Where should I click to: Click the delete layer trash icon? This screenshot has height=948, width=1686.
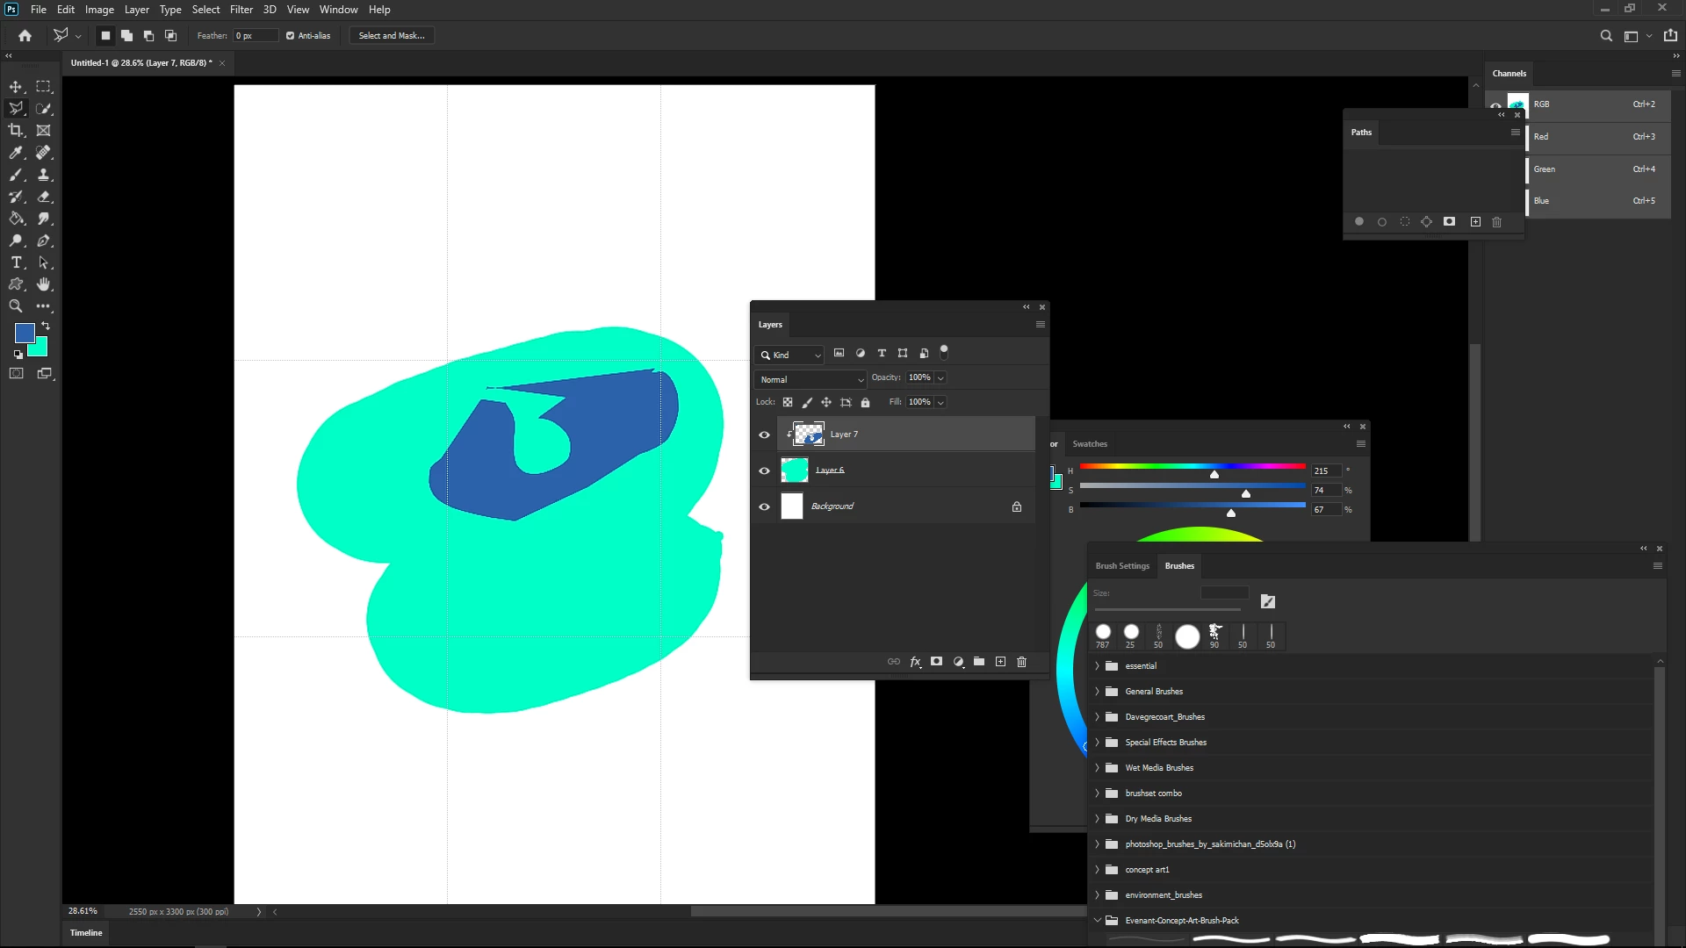tap(1021, 662)
